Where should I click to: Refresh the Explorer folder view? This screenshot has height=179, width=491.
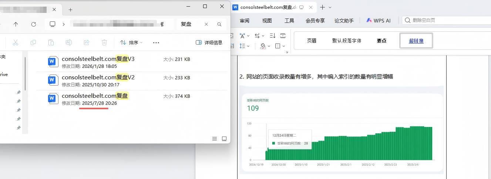point(34,24)
